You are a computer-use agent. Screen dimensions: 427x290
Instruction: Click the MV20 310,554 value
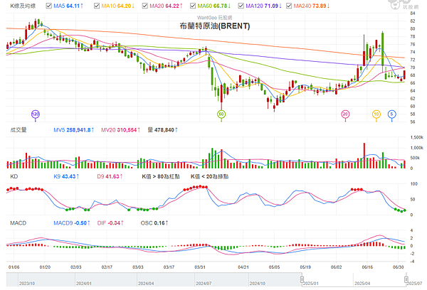(x=121, y=130)
